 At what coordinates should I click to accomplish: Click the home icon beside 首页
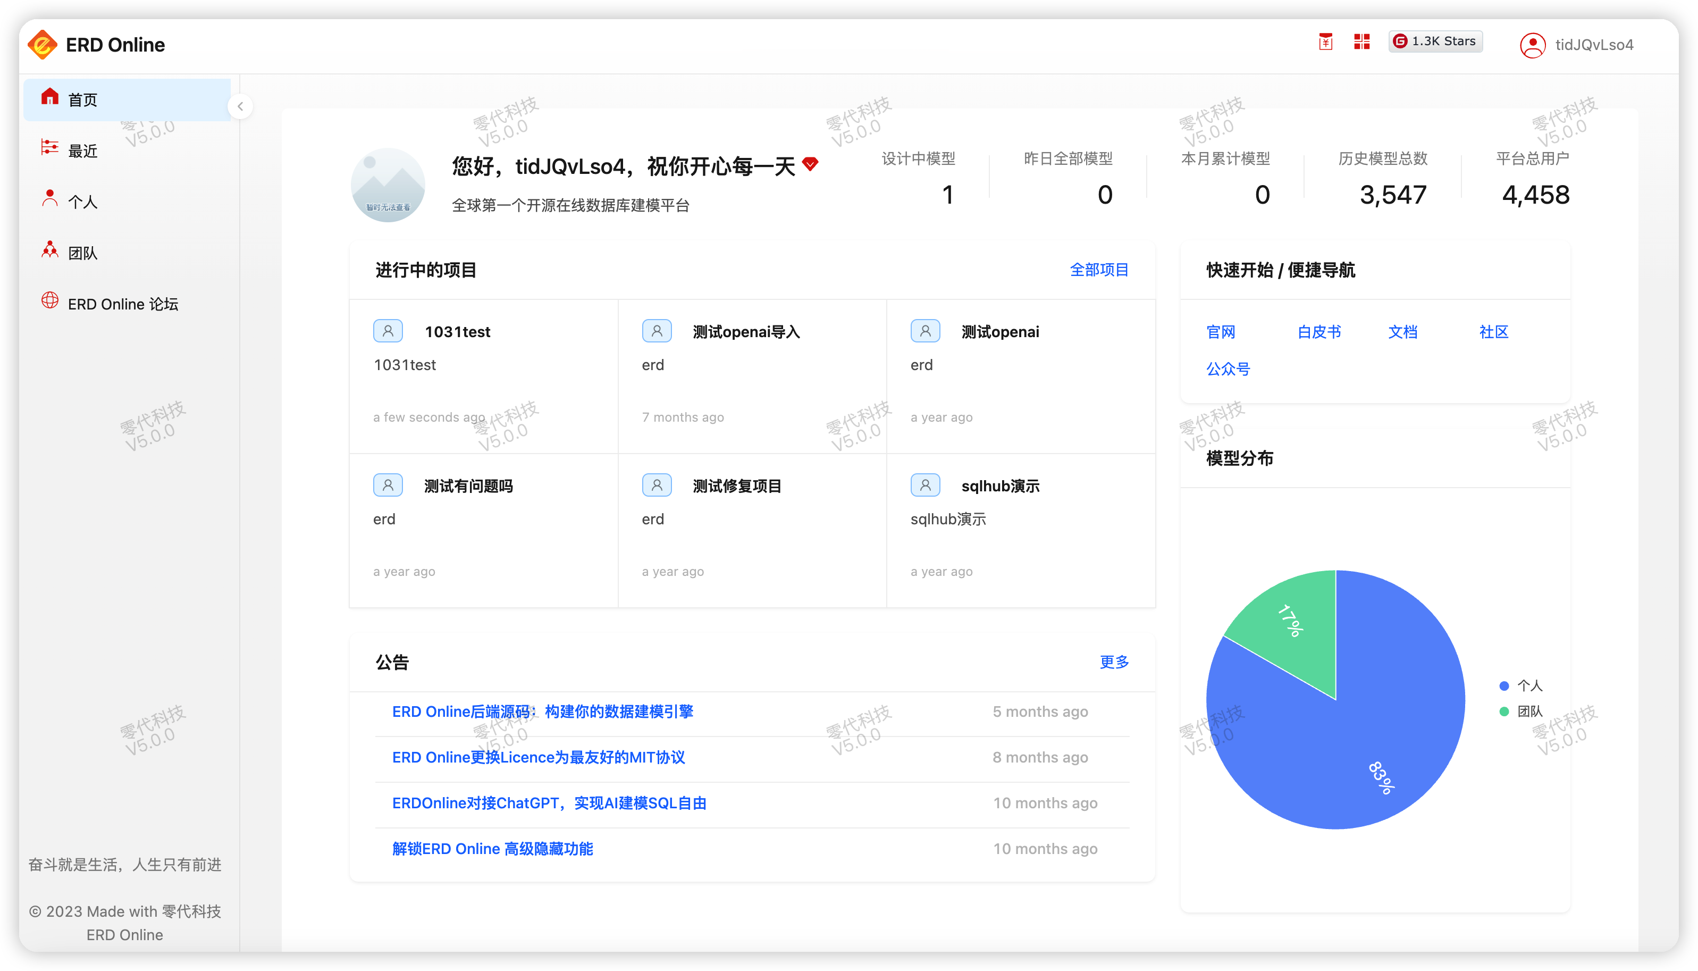pyautogui.click(x=50, y=97)
